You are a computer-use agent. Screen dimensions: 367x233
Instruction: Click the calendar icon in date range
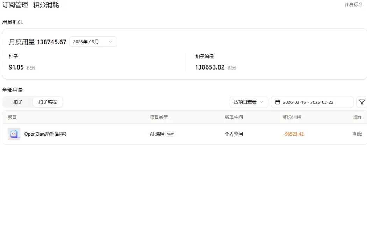[x=278, y=102]
